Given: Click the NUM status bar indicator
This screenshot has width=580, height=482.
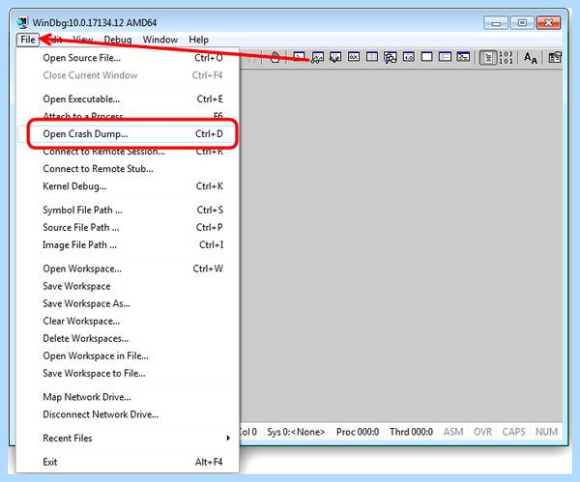Looking at the screenshot, I should [x=546, y=432].
